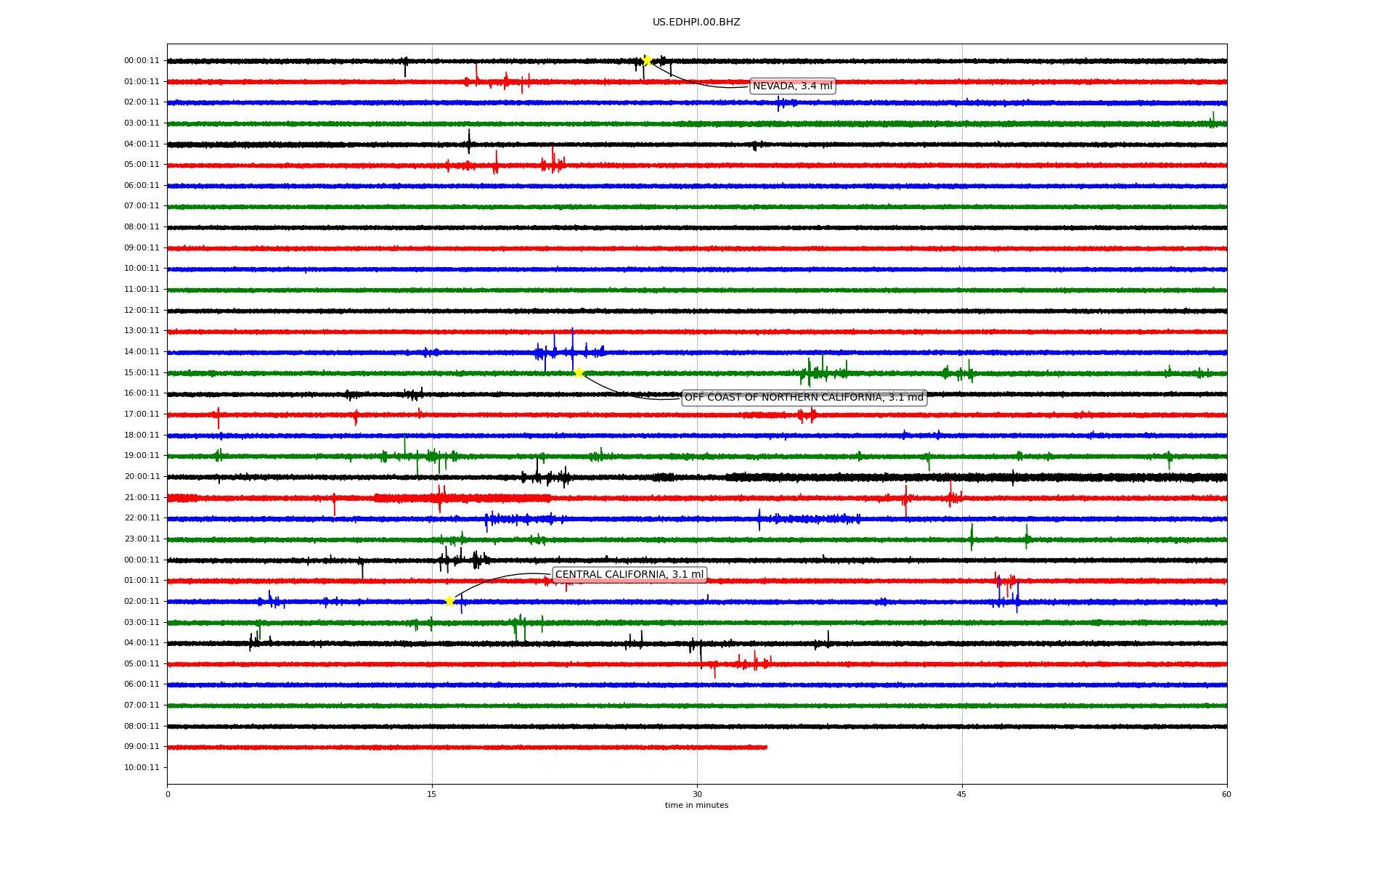This screenshot has width=1394, height=871.
Task: Click the 23:00:11 time label
Action: click(142, 539)
